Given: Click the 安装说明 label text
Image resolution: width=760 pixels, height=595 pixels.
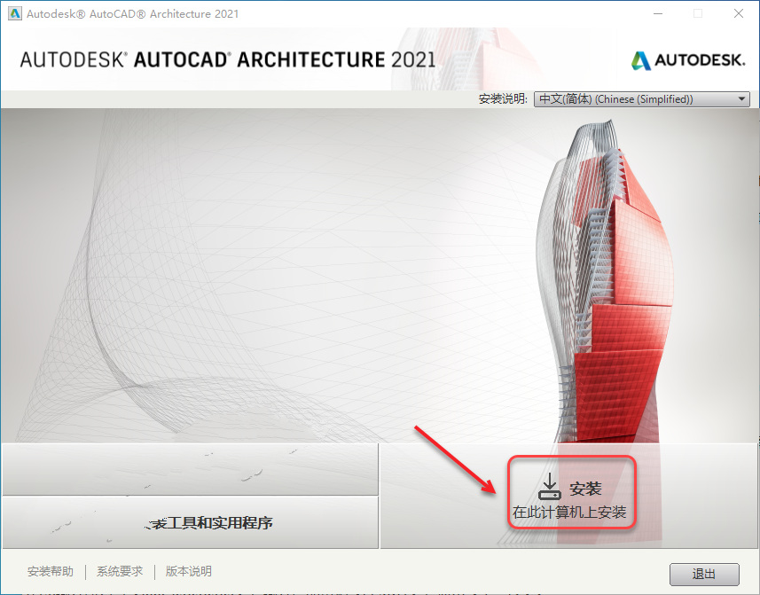Looking at the screenshot, I should click(x=503, y=98).
